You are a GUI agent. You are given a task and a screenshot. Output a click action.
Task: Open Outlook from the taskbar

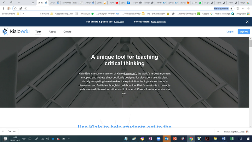click(167, 139)
